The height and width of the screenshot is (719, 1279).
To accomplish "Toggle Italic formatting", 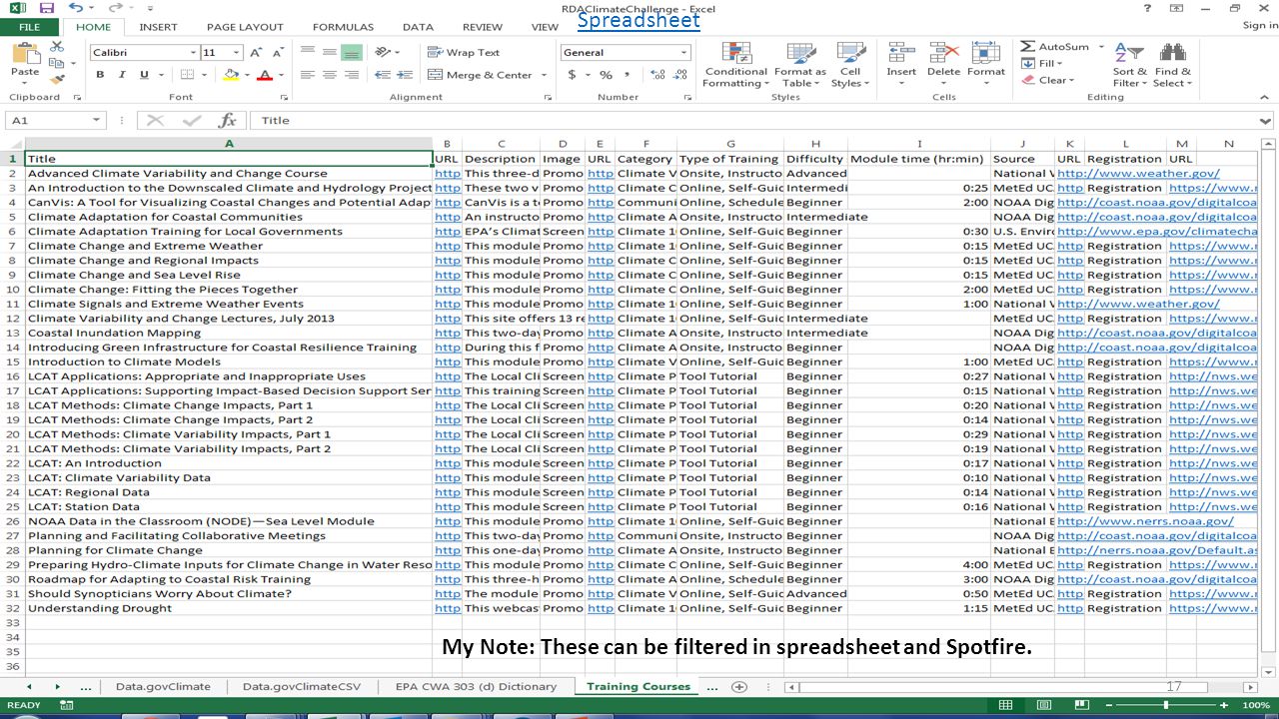I will (x=122, y=75).
